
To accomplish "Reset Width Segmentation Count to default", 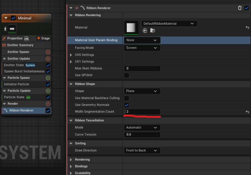I will pos(247,112).
